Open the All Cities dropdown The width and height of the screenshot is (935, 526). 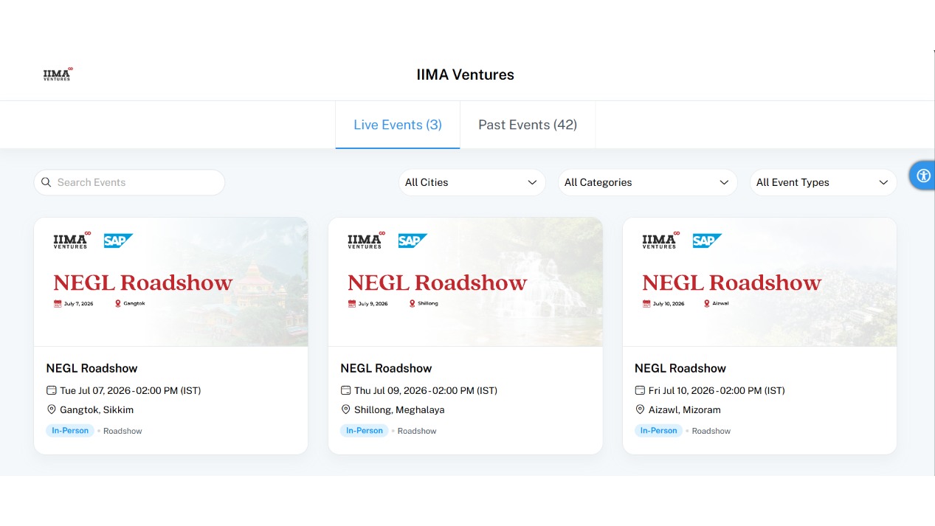click(x=472, y=182)
